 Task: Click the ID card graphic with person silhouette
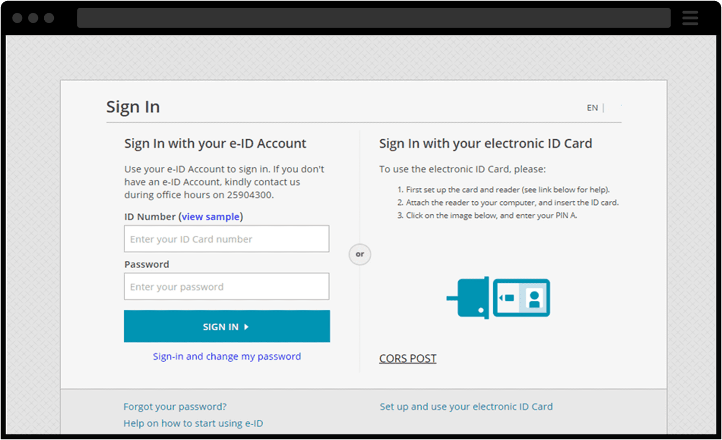(521, 298)
